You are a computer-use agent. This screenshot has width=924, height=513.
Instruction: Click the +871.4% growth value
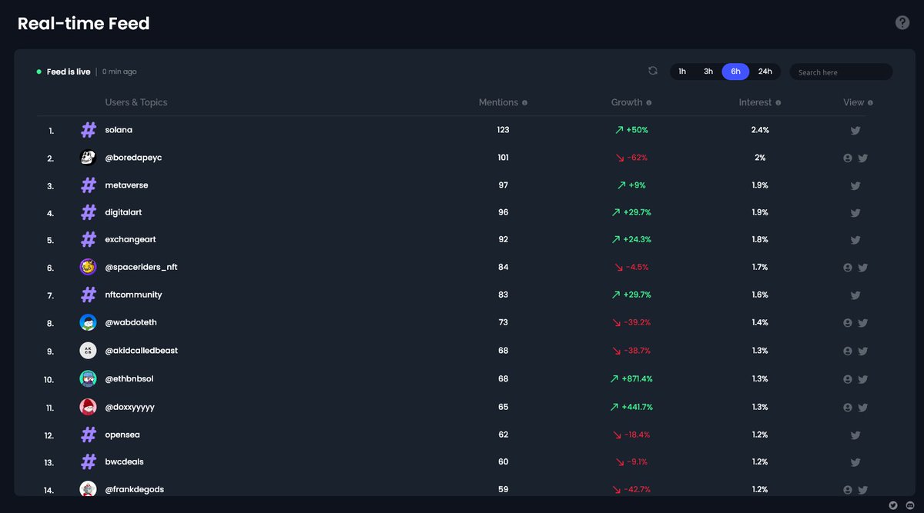pos(637,378)
